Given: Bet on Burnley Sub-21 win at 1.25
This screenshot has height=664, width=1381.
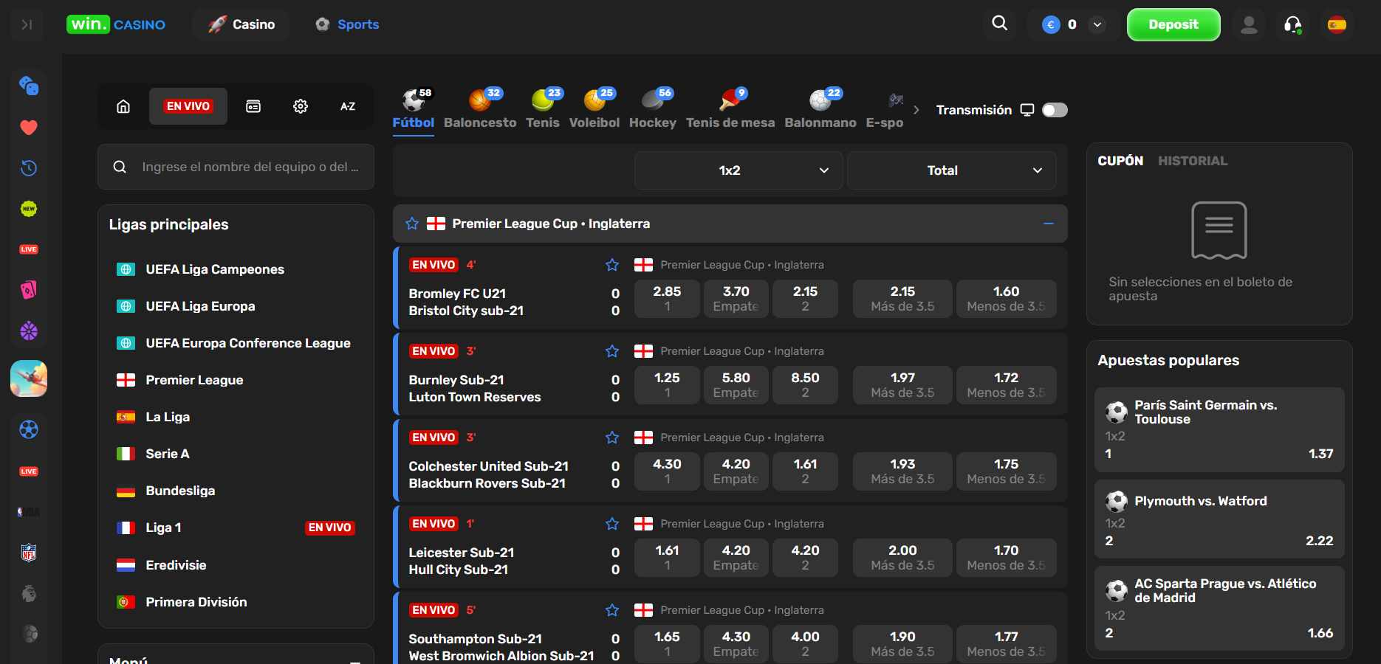Looking at the screenshot, I should pyautogui.click(x=667, y=384).
